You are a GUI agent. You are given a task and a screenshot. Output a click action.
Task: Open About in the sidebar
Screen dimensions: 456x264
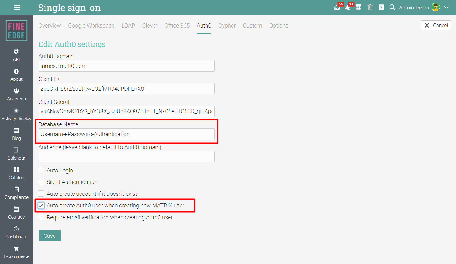pos(16,75)
